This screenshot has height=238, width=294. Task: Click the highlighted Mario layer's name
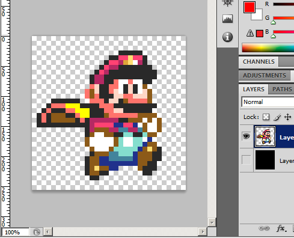tap(287, 138)
